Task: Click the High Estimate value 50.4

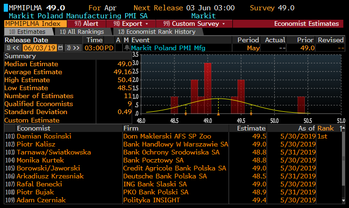Action: click(125, 80)
